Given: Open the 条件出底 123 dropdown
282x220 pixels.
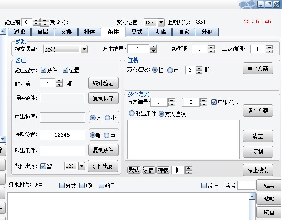Looking at the screenshot, I should click(x=82, y=166).
